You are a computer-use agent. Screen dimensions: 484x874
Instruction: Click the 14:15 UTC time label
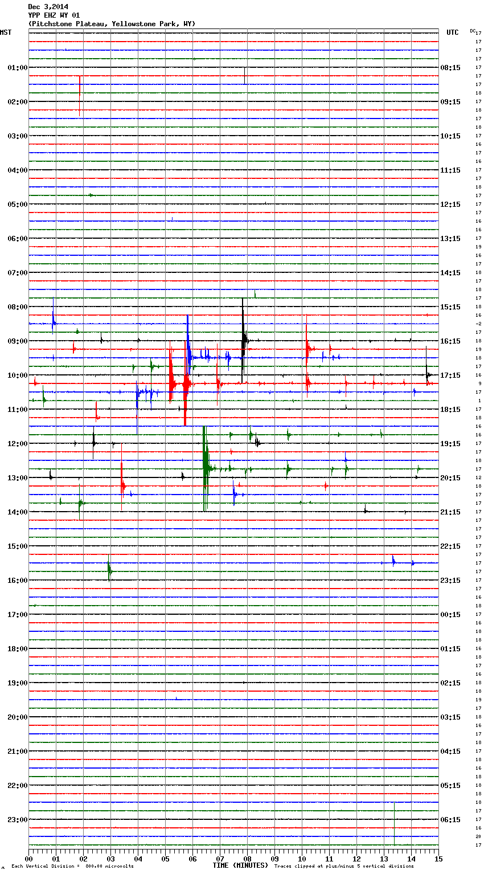click(450, 273)
